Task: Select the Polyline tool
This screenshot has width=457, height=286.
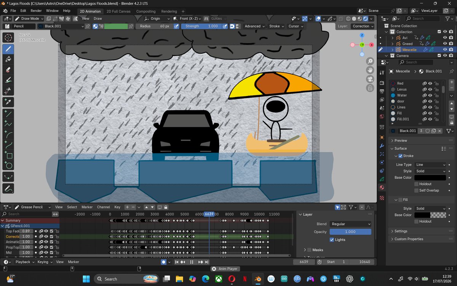Action: pyautogui.click(x=8, y=124)
